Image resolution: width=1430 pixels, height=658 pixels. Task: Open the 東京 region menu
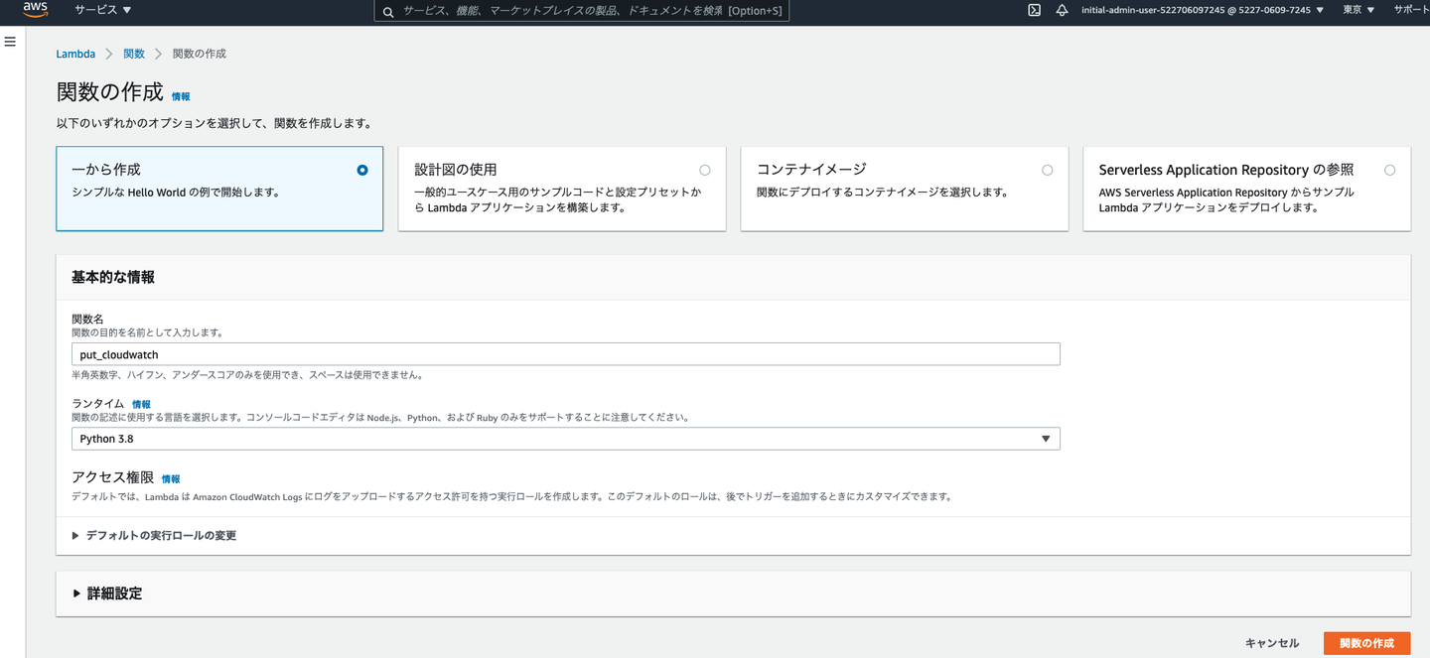(1358, 10)
